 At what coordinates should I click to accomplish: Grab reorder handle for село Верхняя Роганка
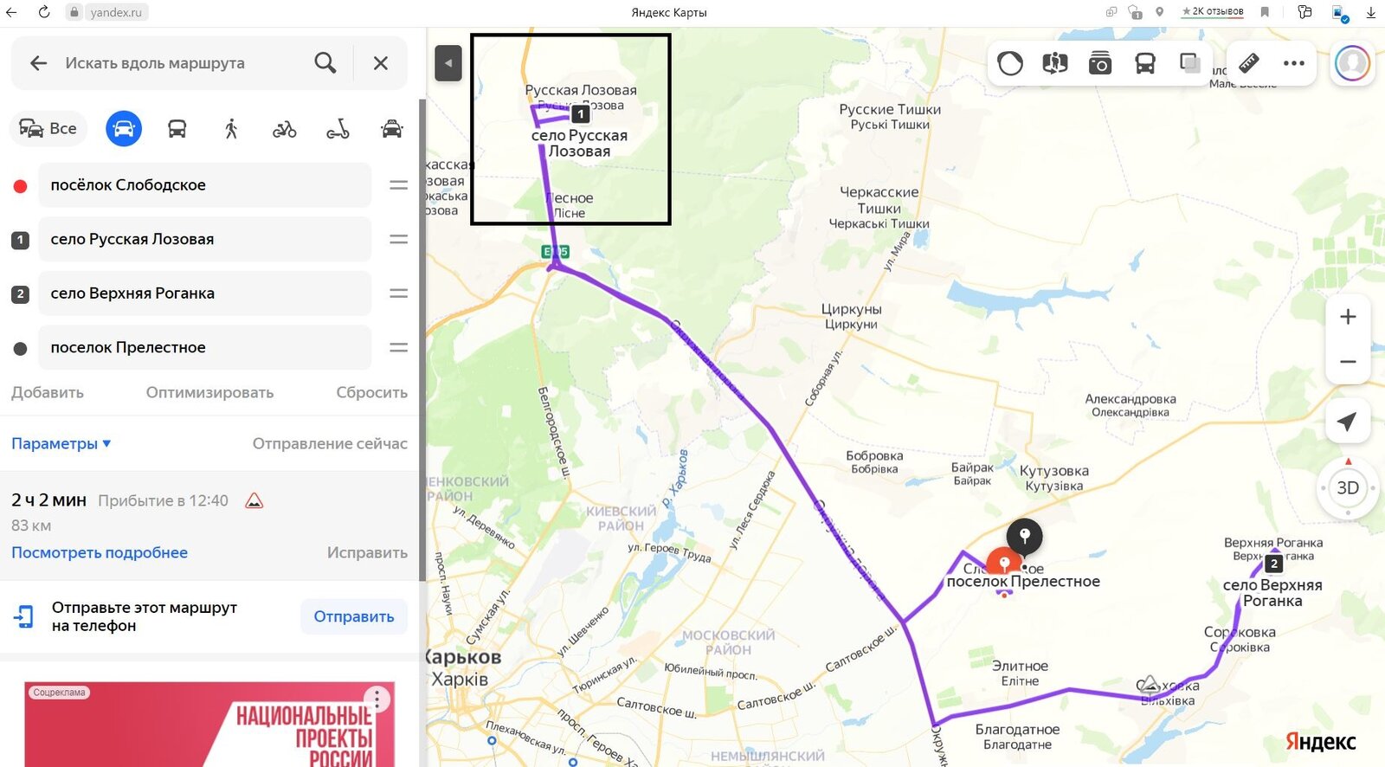coord(398,293)
